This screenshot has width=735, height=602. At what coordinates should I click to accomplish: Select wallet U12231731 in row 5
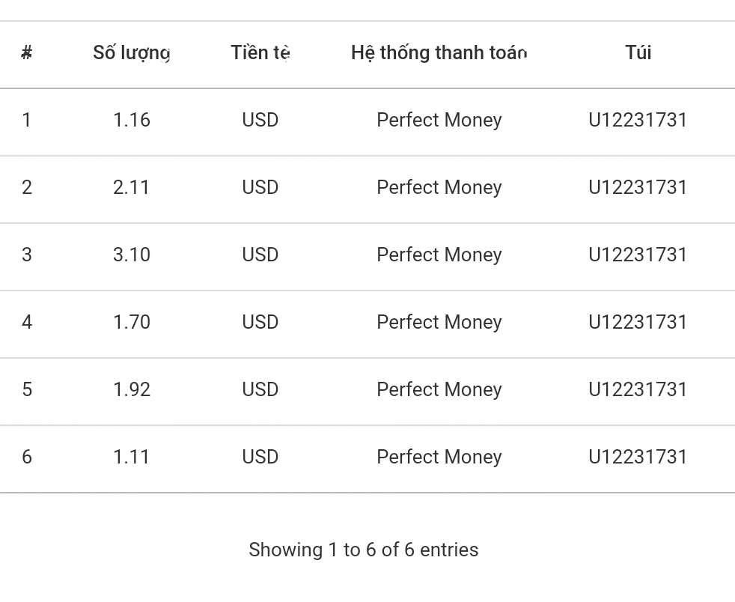click(x=638, y=390)
